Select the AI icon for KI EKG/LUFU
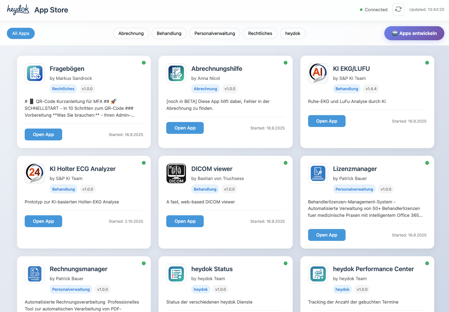449x312 pixels. coord(318,73)
